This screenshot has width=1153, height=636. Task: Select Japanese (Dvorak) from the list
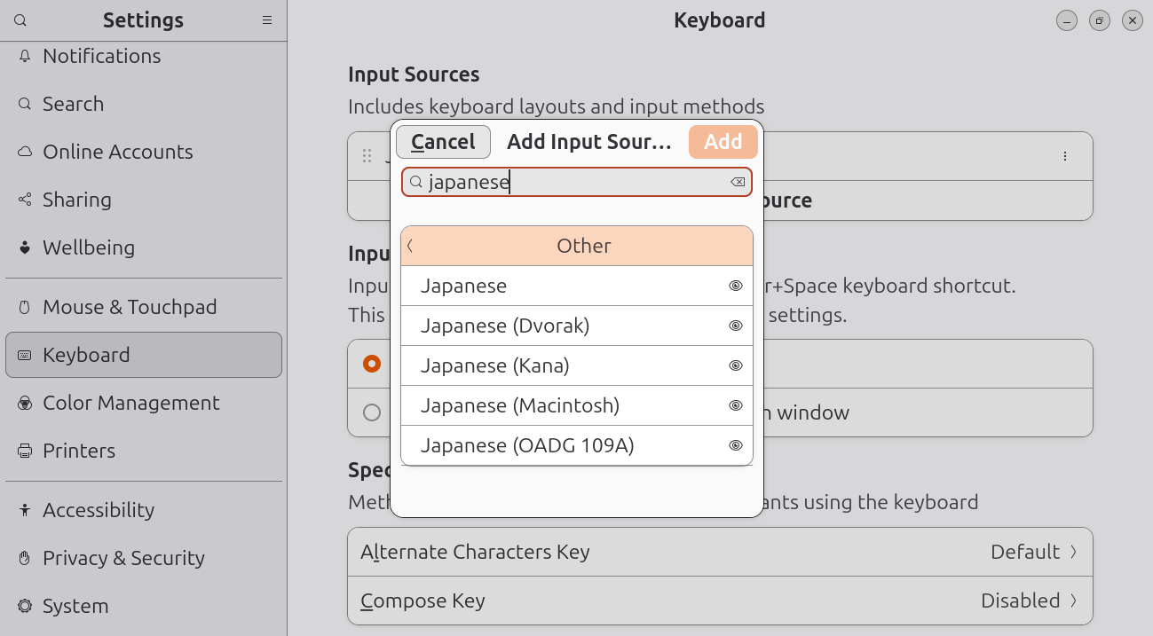pos(577,326)
